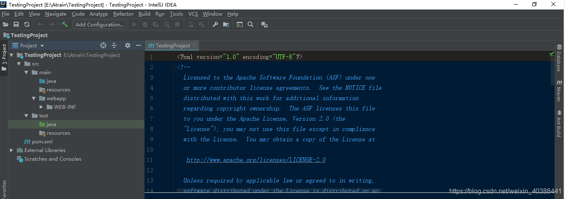Open the Window menu
The width and height of the screenshot is (565, 199).
tap(212, 14)
